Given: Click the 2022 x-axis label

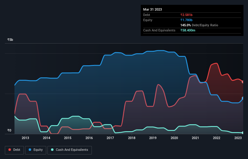Looking at the screenshot, I should coord(217,138).
